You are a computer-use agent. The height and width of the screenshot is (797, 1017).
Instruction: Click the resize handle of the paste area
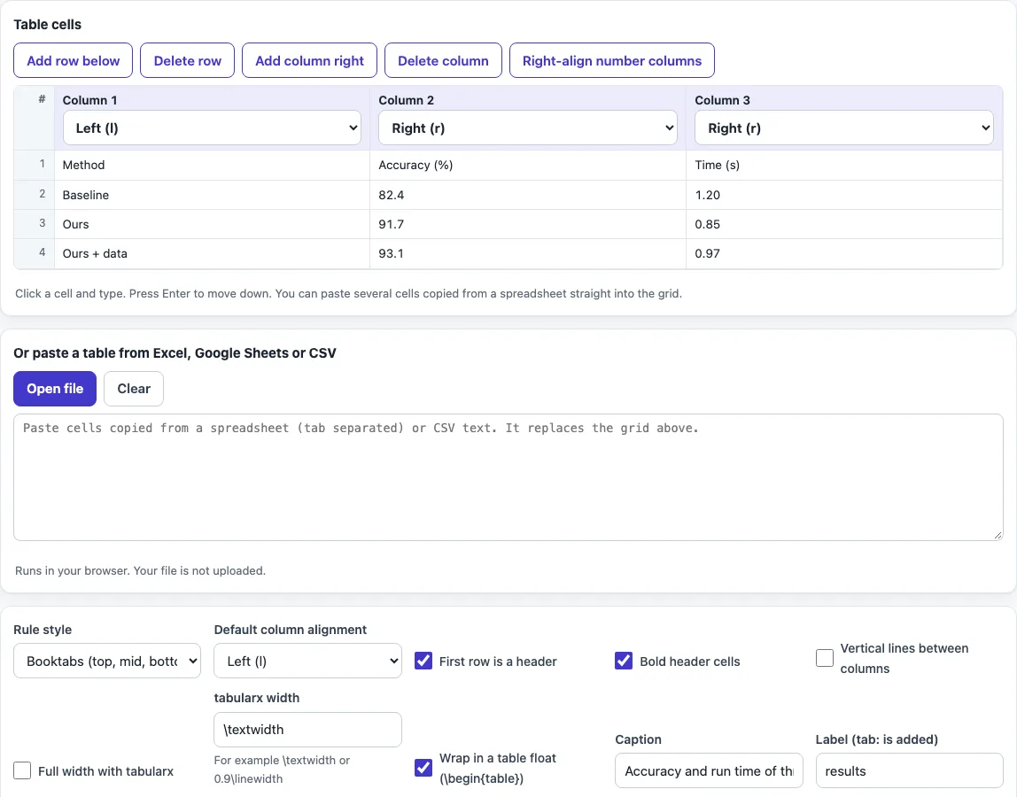tap(998, 535)
